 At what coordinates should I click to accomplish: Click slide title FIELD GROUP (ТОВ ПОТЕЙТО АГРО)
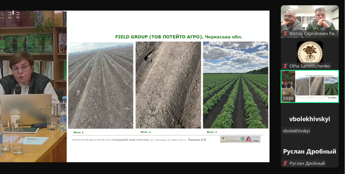pos(158,37)
